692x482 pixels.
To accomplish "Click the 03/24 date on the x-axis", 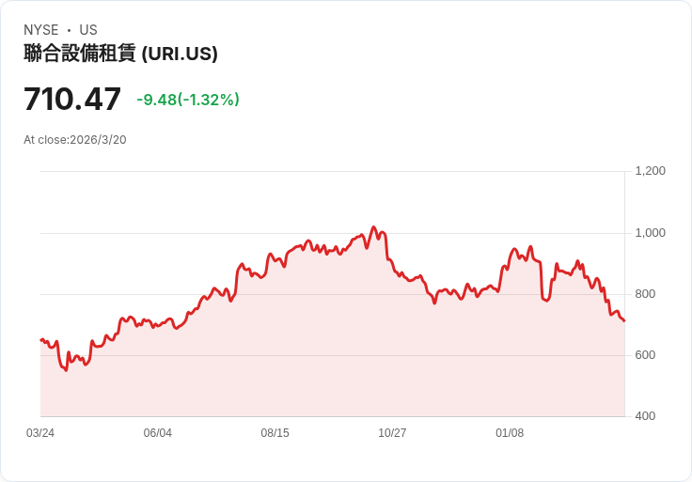I will (40, 433).
